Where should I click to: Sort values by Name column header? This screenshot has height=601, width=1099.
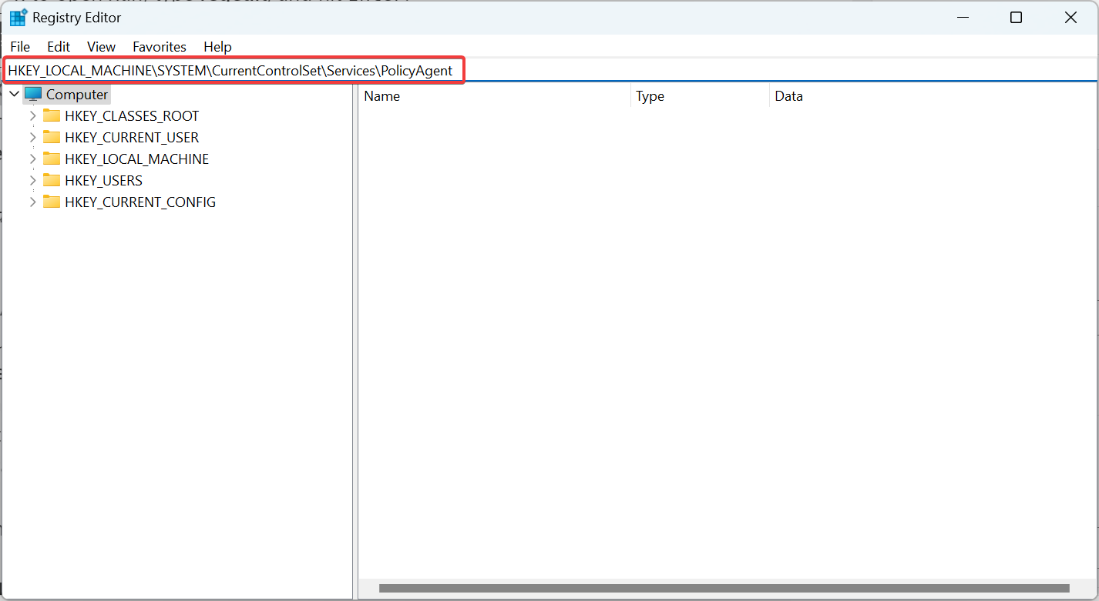click(494, 96)
